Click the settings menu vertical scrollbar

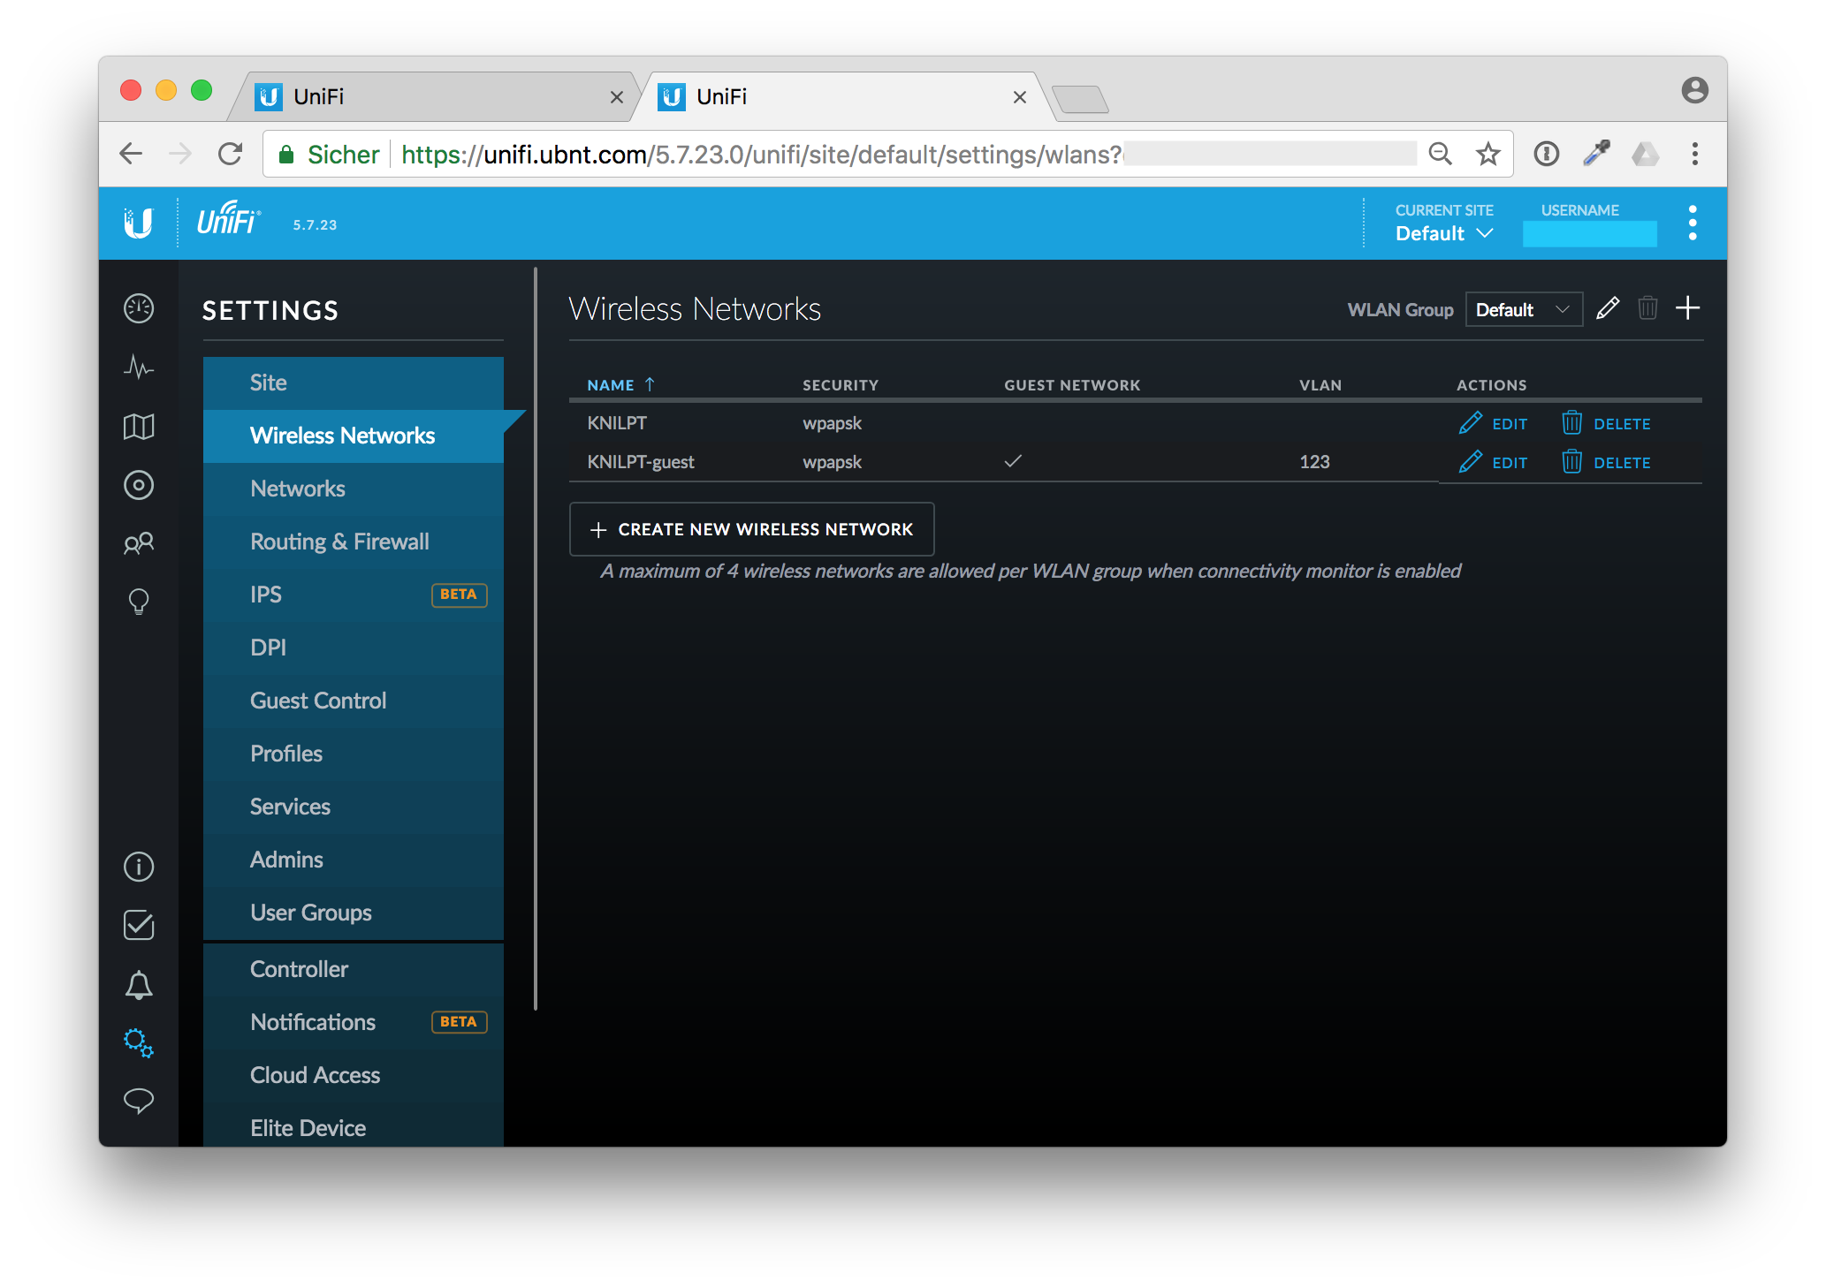click(536, 638)
